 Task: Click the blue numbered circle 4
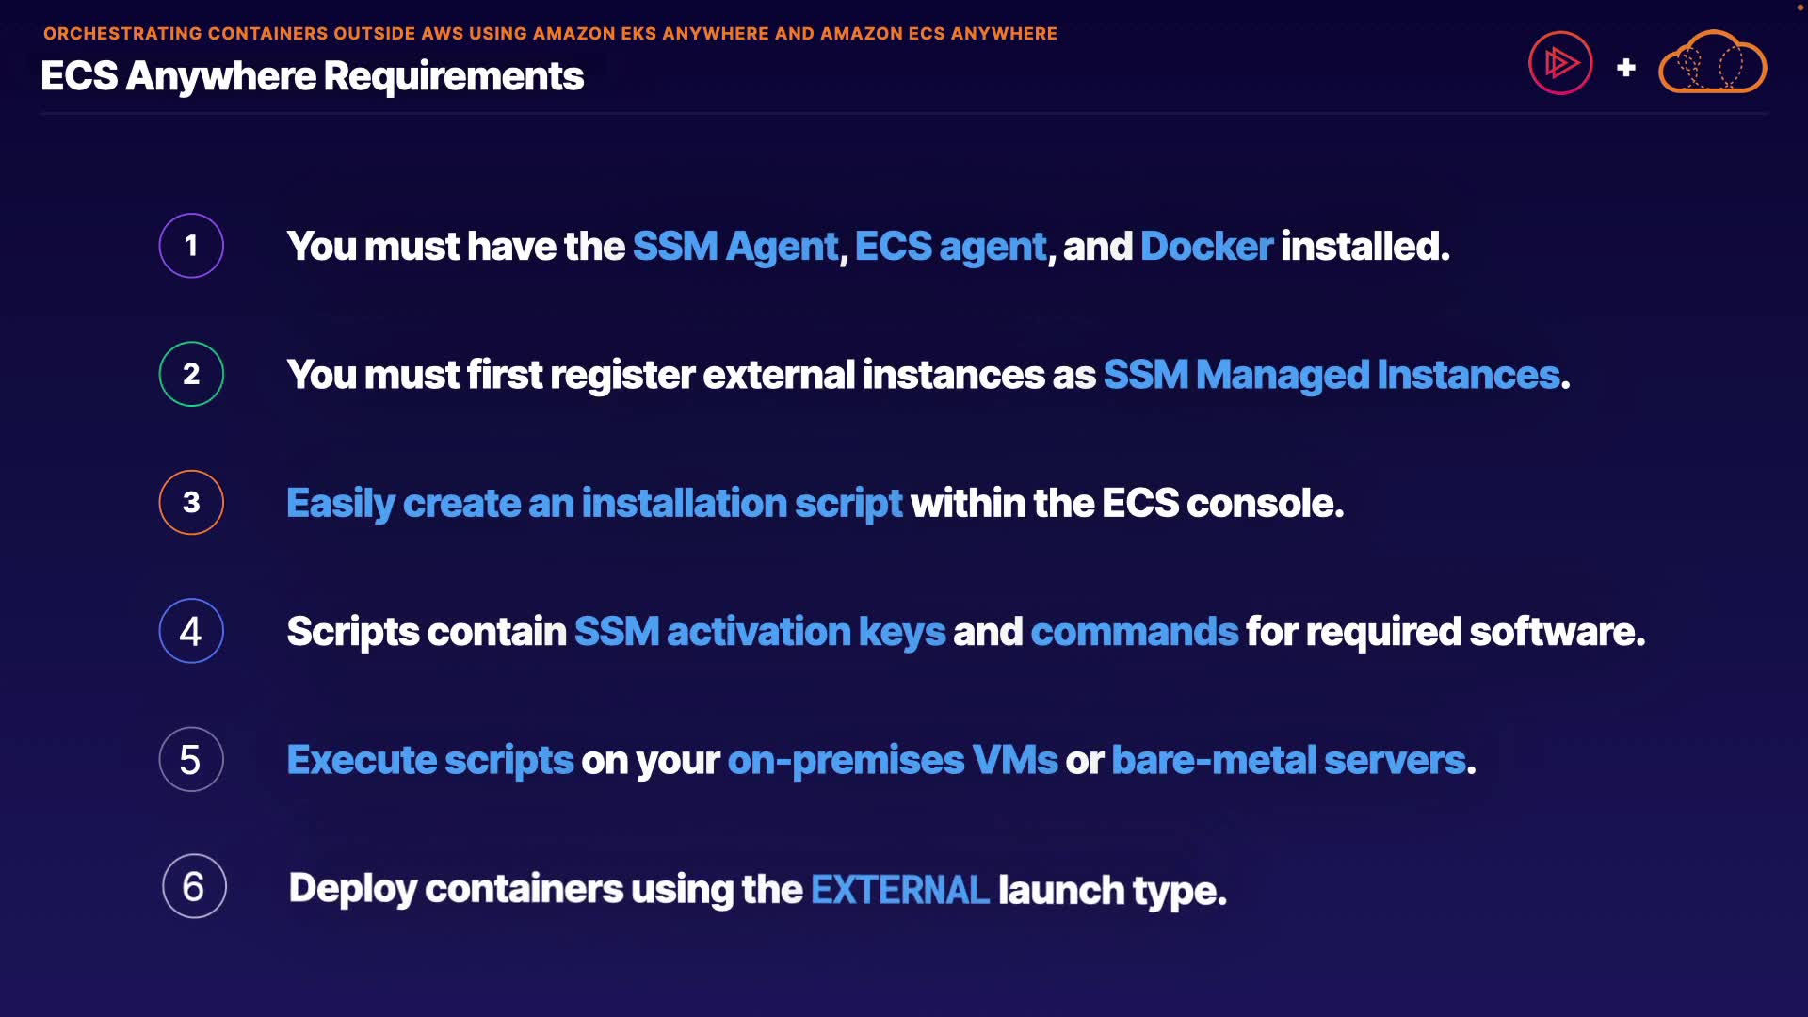click(191, 631)
